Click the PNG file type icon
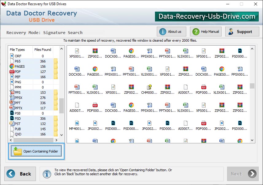The height and width of the screenshot is (185, 263). (x=12, y=82)
